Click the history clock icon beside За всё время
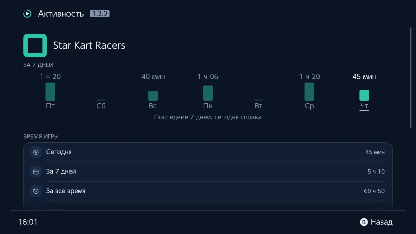Viewport: 416px width, 234px height. [36, 191]
